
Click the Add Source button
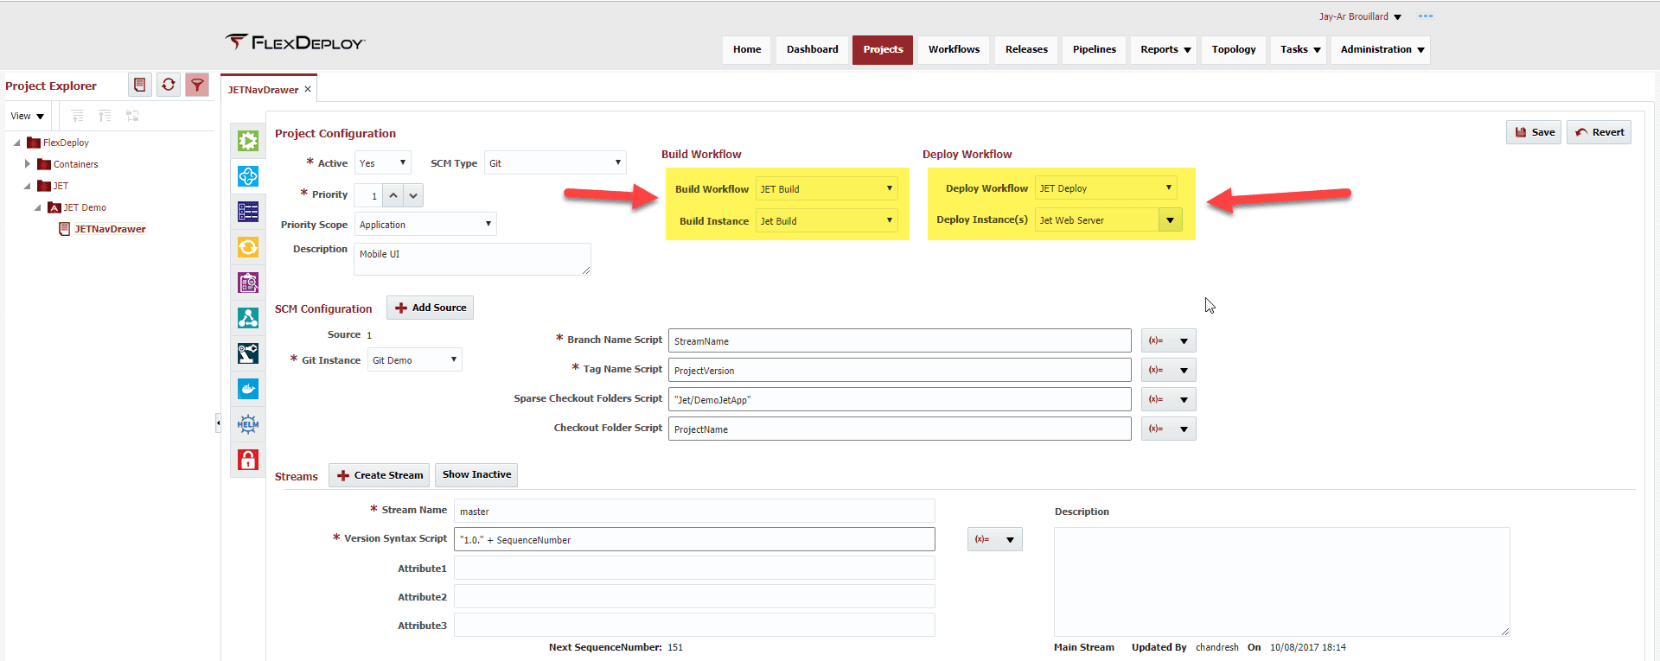(430, 308)
